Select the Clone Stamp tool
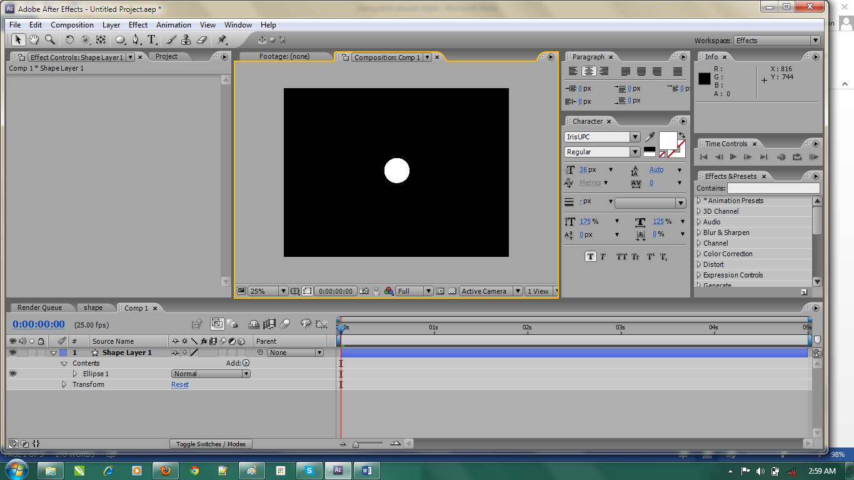The image size is (854, 480). [x=185, y=39]
